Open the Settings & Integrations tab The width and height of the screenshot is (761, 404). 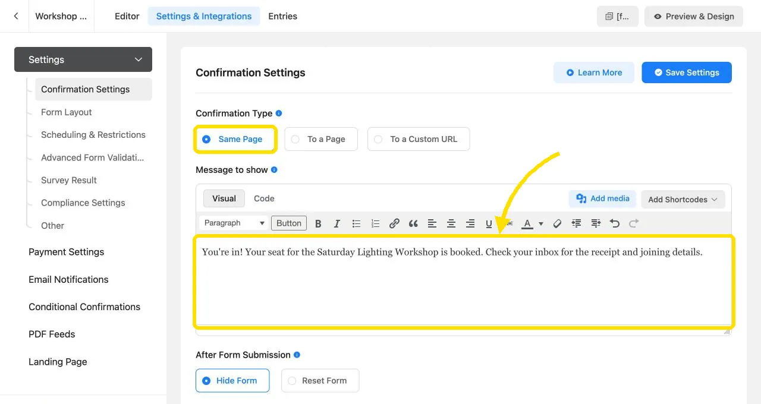[x=204, y=16]
